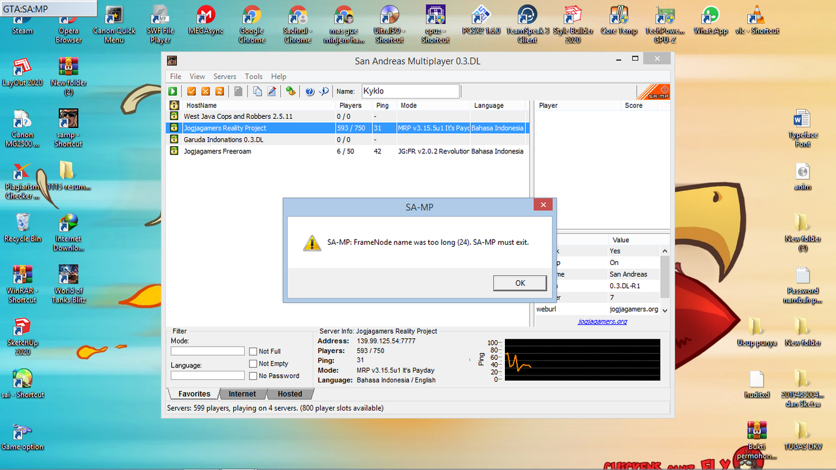The height and width of the screenshot is (470, 836).
Task: Open the jogjagamers.org link
Action: (x=602, y=321)
